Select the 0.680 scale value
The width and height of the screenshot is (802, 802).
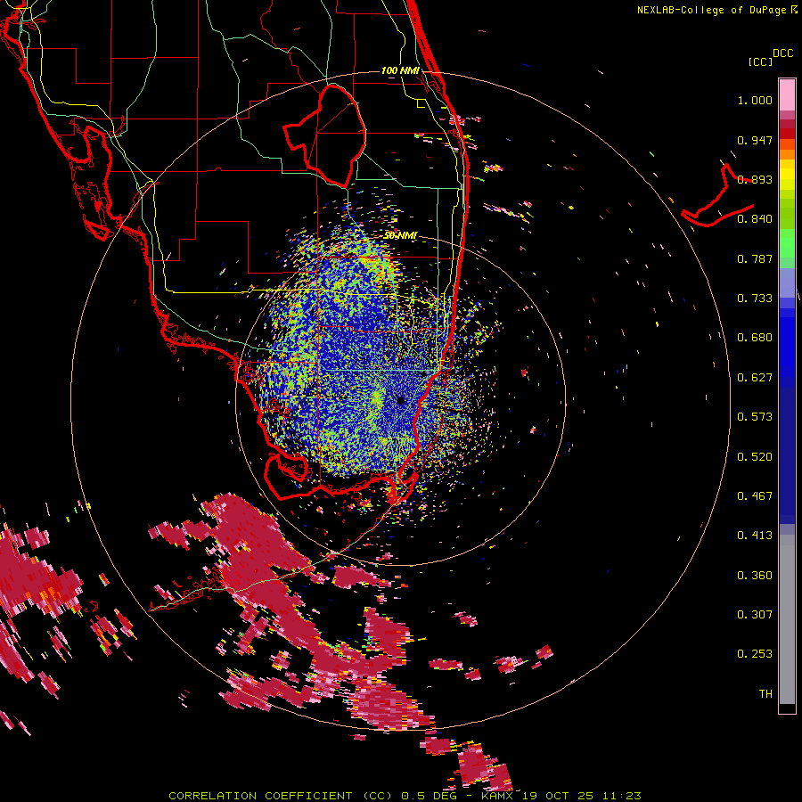click(x=755, y=338)
